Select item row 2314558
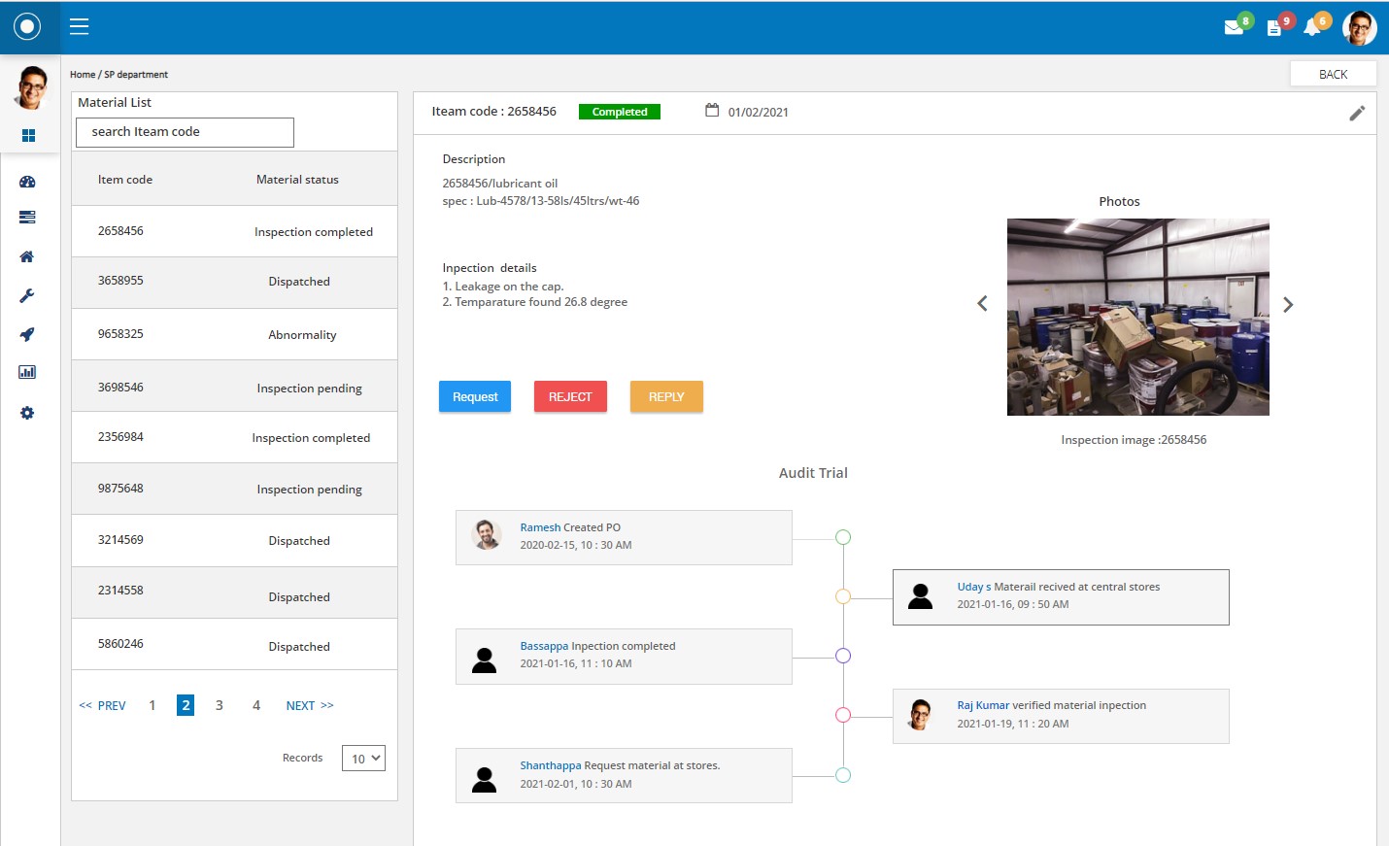The image size is (1389, 846). tap(234, 592)
